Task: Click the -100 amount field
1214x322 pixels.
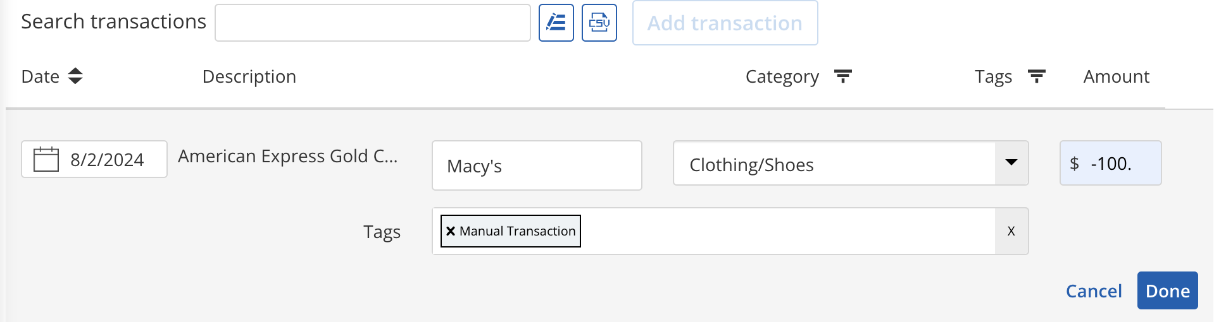Action: click(x=1110, y=163)
